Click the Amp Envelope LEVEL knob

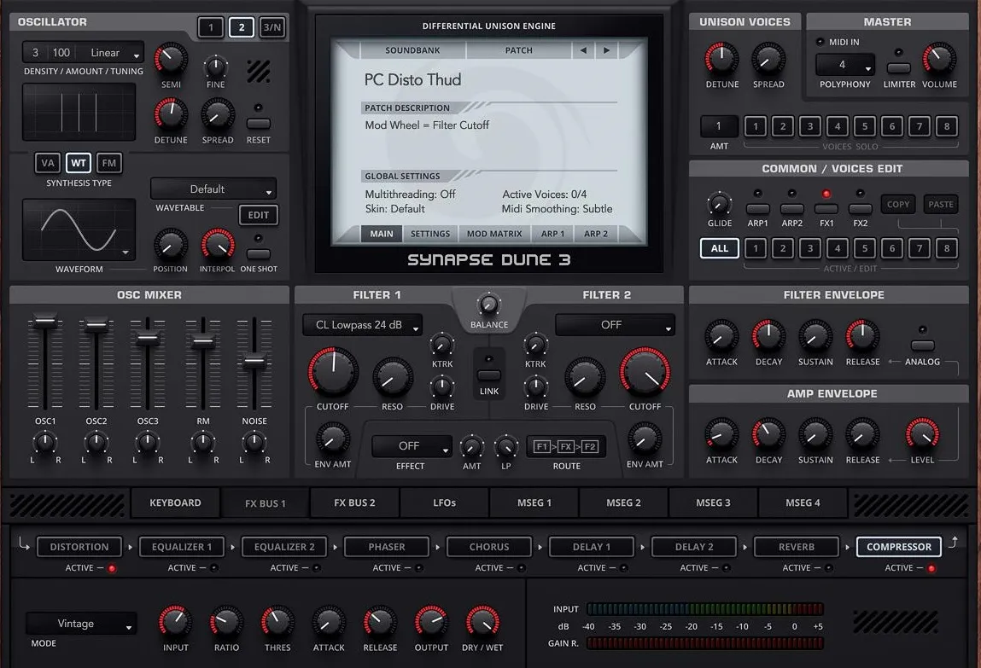point(922,434)
